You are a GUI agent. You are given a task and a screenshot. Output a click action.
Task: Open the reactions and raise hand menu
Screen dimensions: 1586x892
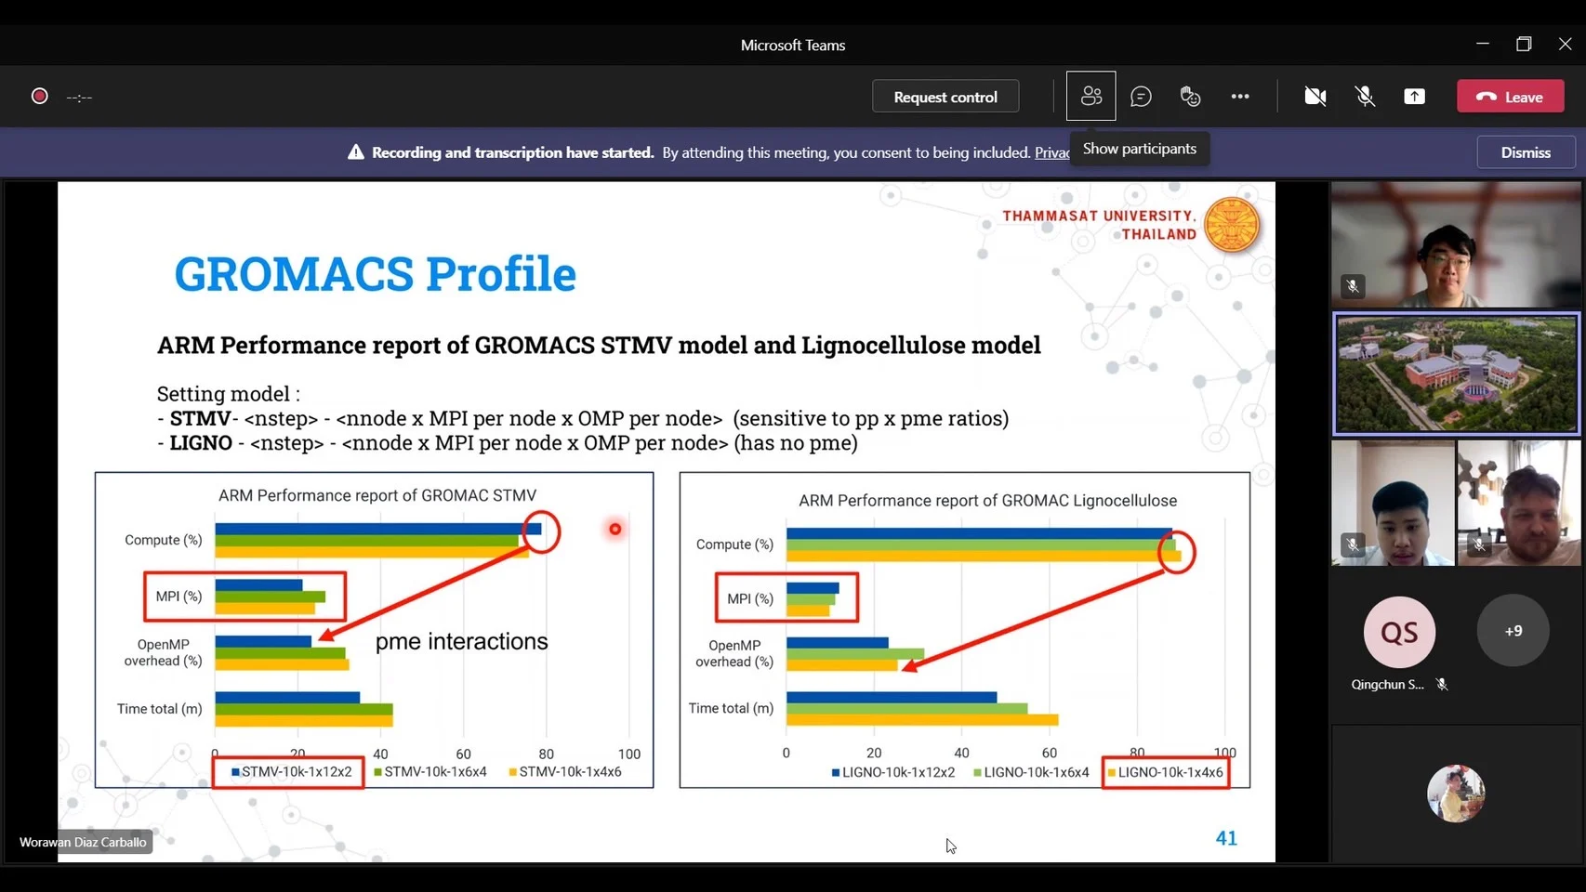point(1190,97)
